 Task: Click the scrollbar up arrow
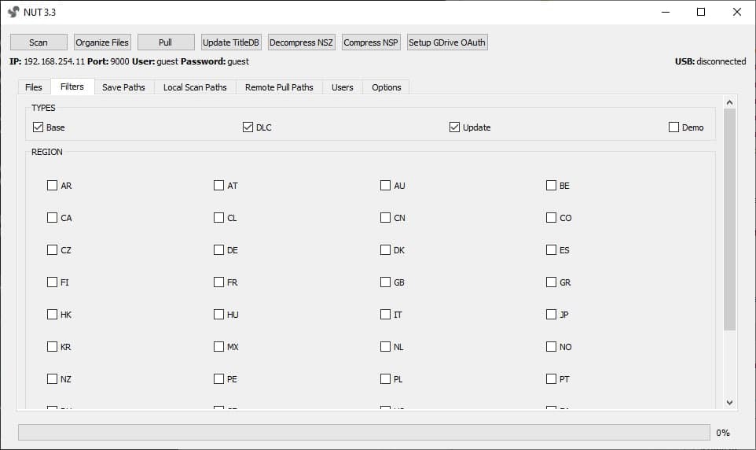click(x=729, y=102)
